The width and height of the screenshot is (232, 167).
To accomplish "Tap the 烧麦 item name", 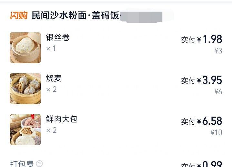I will coord(54,78).
